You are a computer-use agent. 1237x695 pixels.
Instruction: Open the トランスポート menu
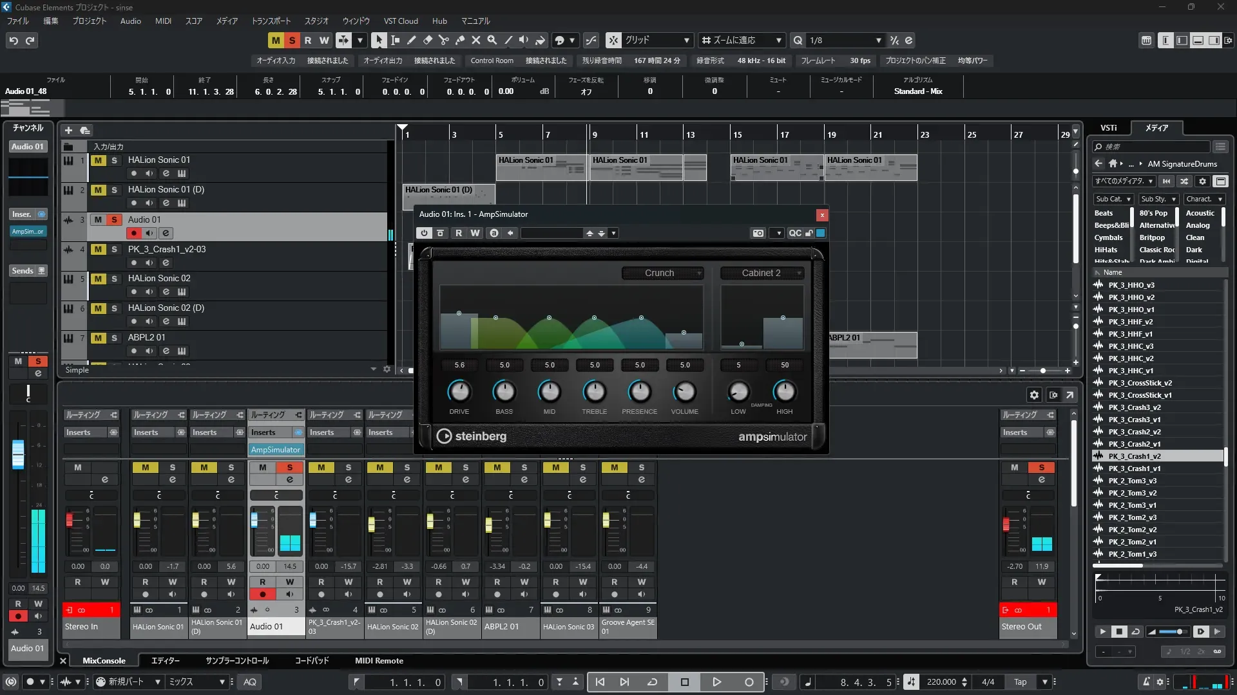pos(271,21)
